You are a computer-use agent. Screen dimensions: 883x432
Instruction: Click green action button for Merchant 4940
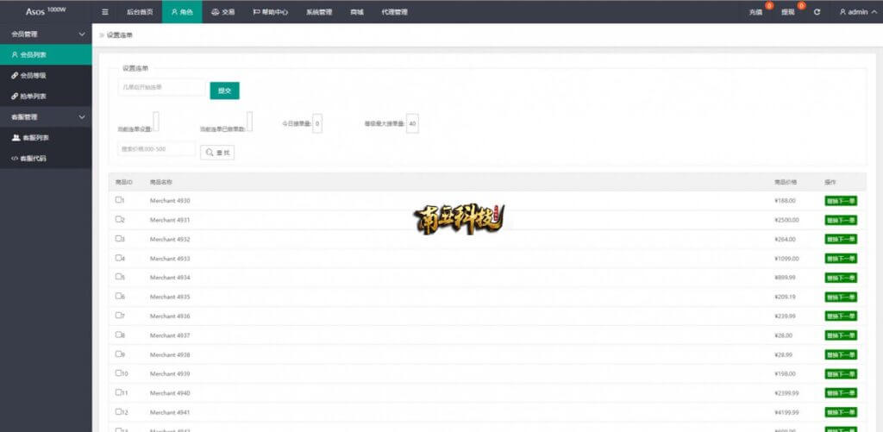841,393
